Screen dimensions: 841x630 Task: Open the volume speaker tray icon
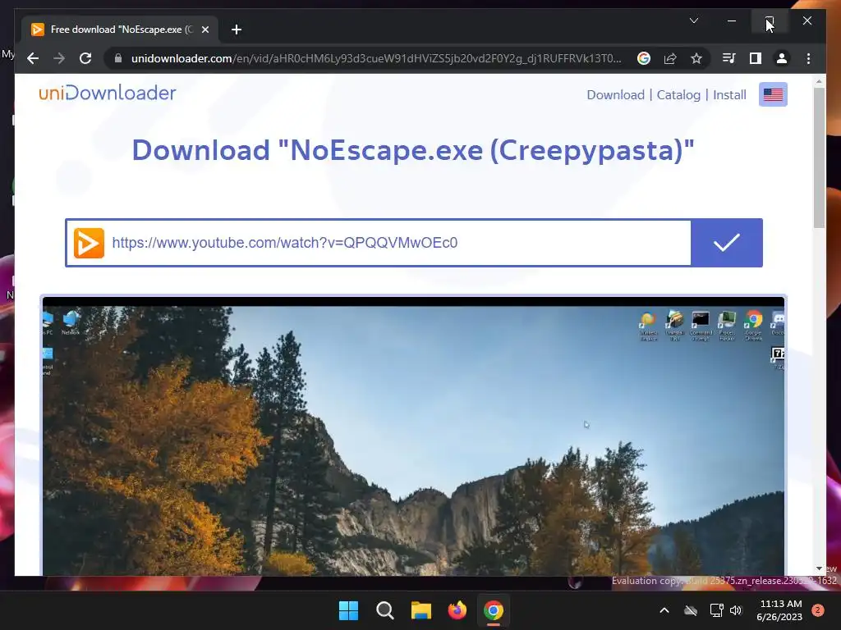coord(736,610)
